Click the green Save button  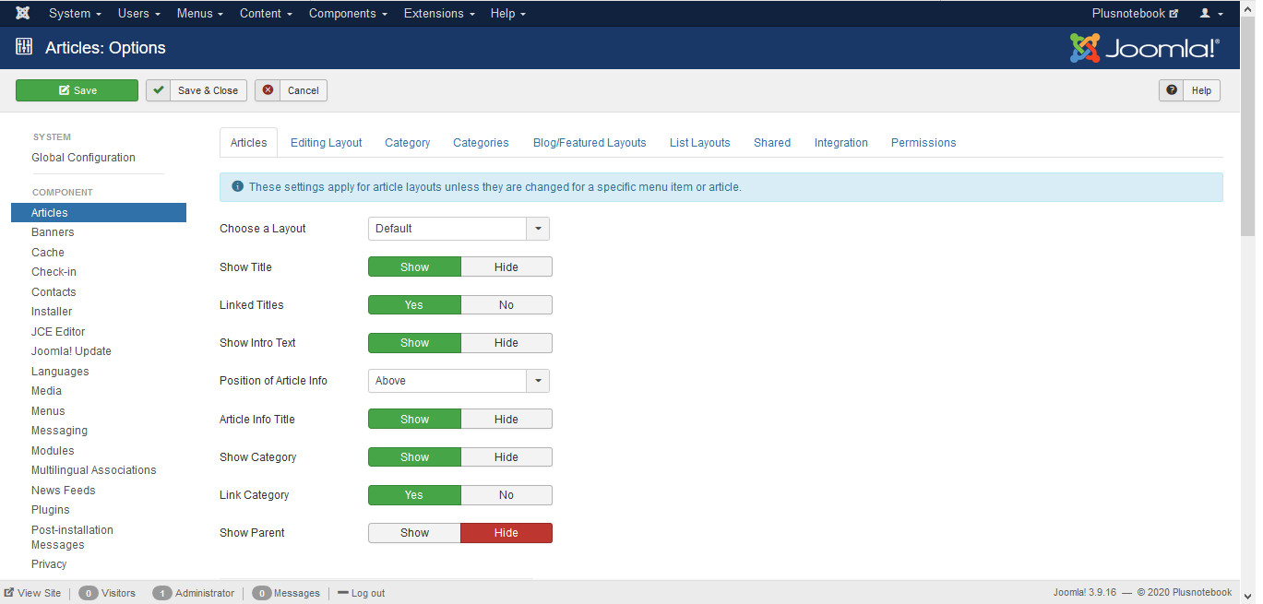point(77,90)
